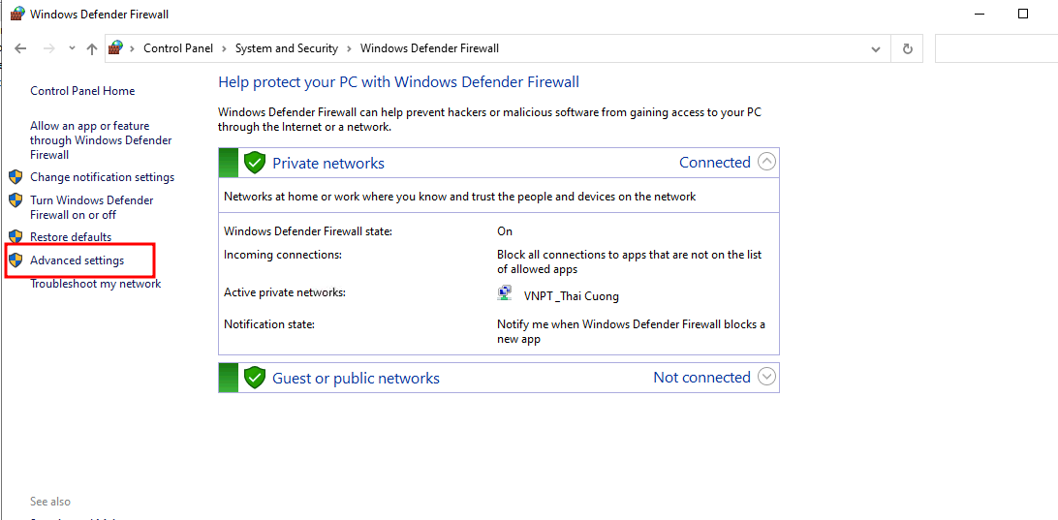1058x520 pixels.
Task: Open Turn Windows Defender Firewall on or off
Action: [x=92, y=208]
